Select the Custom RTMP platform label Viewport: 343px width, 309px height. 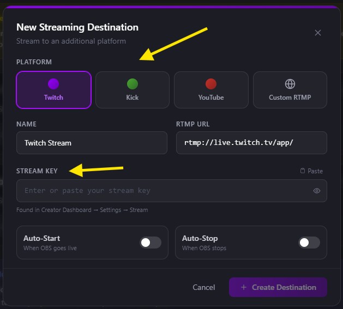coord(290,98)
